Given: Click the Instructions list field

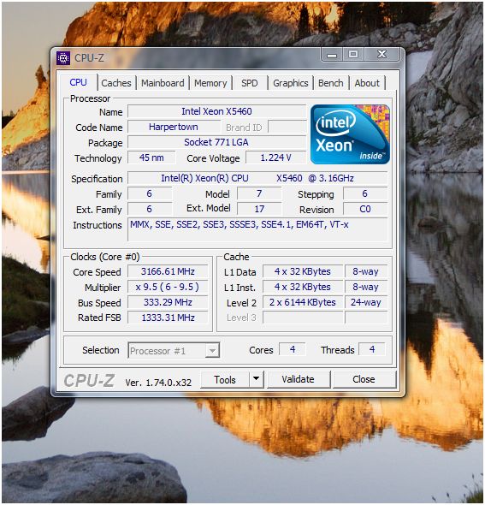Looking at the screenshot, I should pos(257,229).
